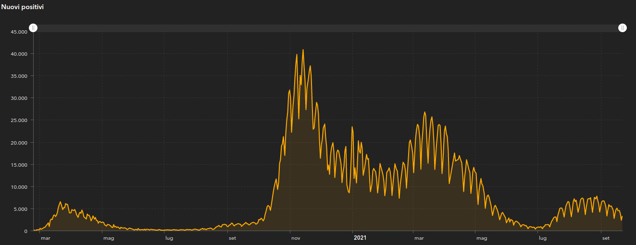Click the first-wave peak after the first 'mar'

61,202
